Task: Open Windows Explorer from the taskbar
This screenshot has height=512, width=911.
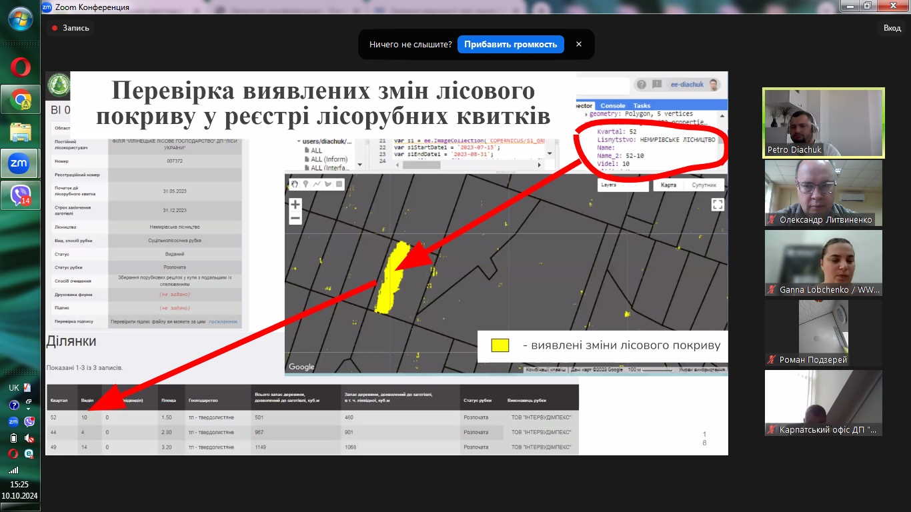Action: [x=20, y=132]
